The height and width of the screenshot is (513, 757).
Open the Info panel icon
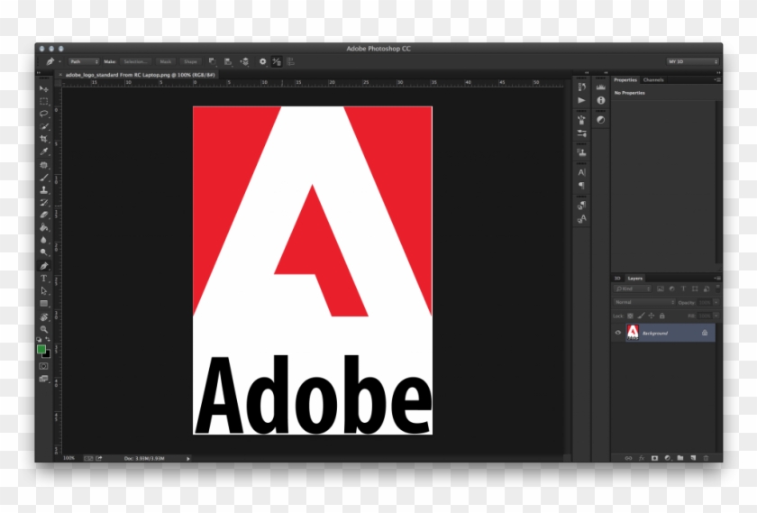click(600, 100)
